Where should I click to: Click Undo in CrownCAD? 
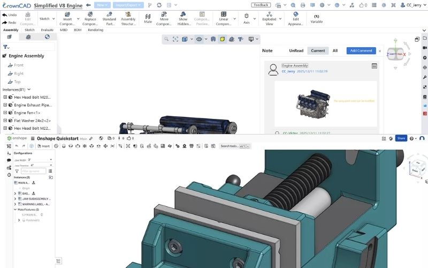pyautogui.click(x=10, y=15)
